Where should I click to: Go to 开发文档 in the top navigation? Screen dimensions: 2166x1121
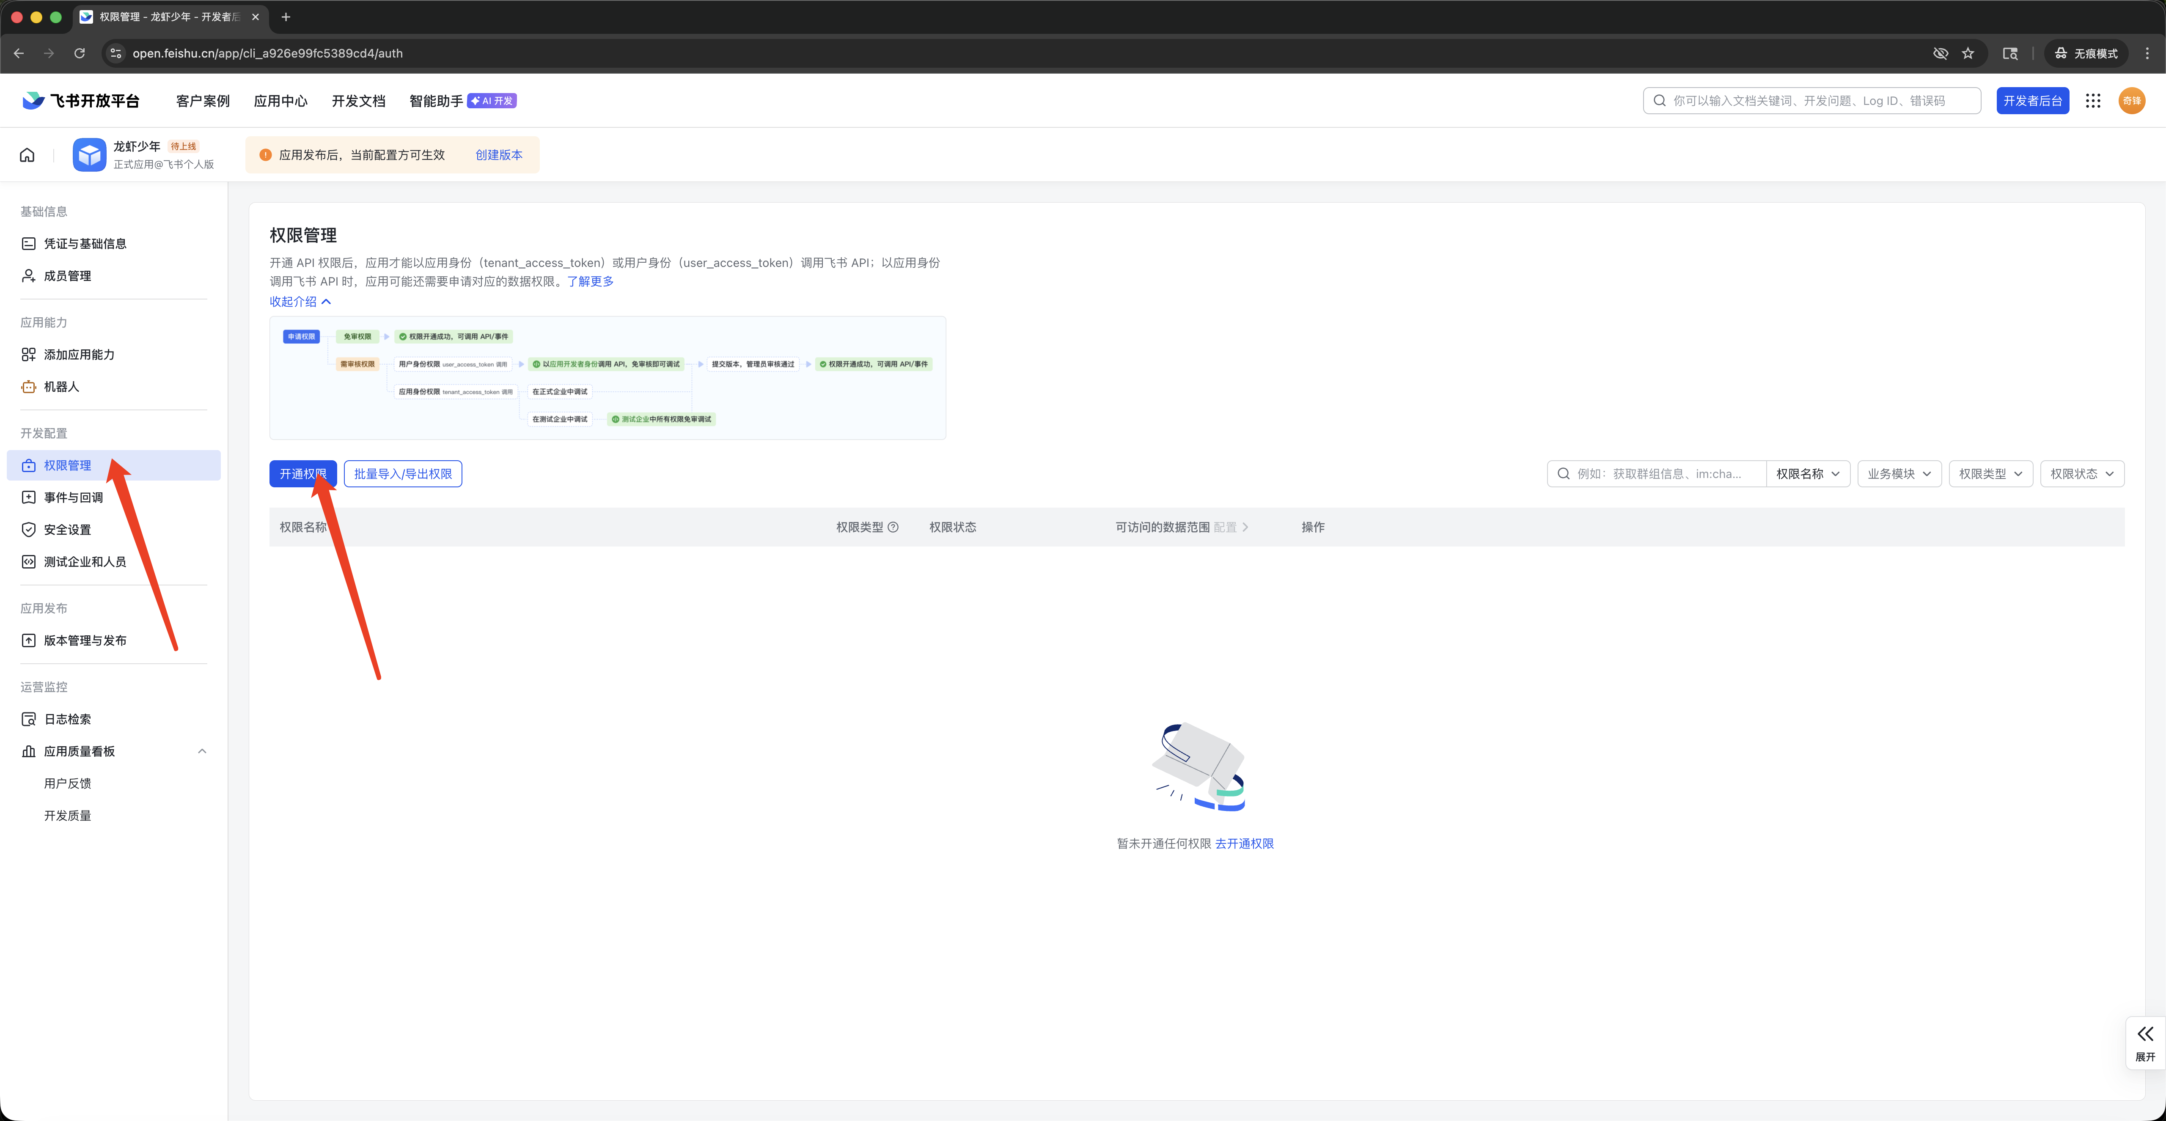click(x=358, y=101)
